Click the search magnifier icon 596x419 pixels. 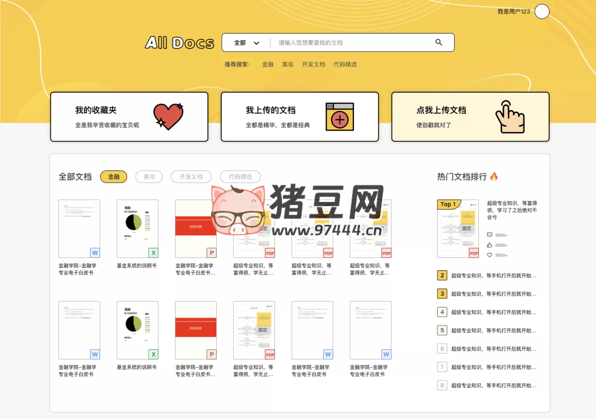click(x=439, y=42)
